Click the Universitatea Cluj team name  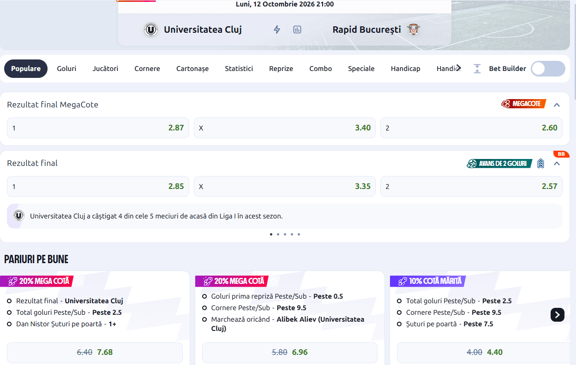point(203,30)
